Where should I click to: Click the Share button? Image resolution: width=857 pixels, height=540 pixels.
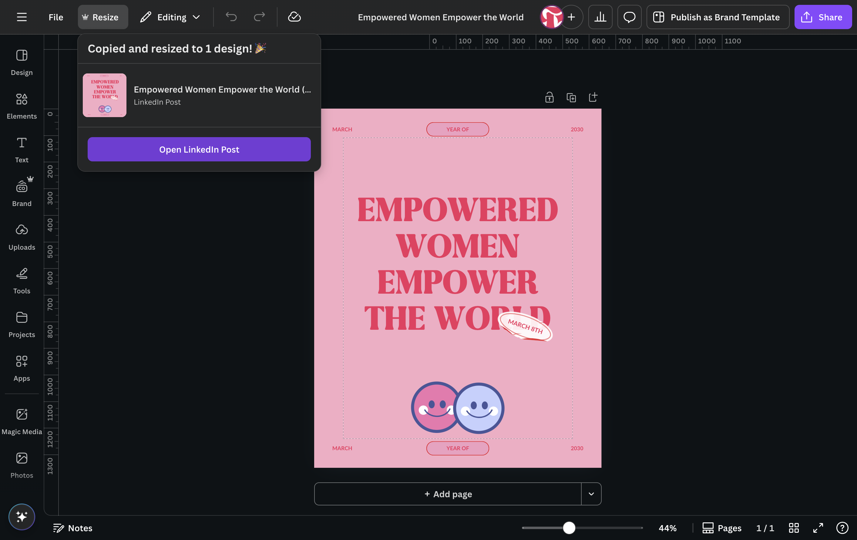pyautogui.click(x=823, y=17)
